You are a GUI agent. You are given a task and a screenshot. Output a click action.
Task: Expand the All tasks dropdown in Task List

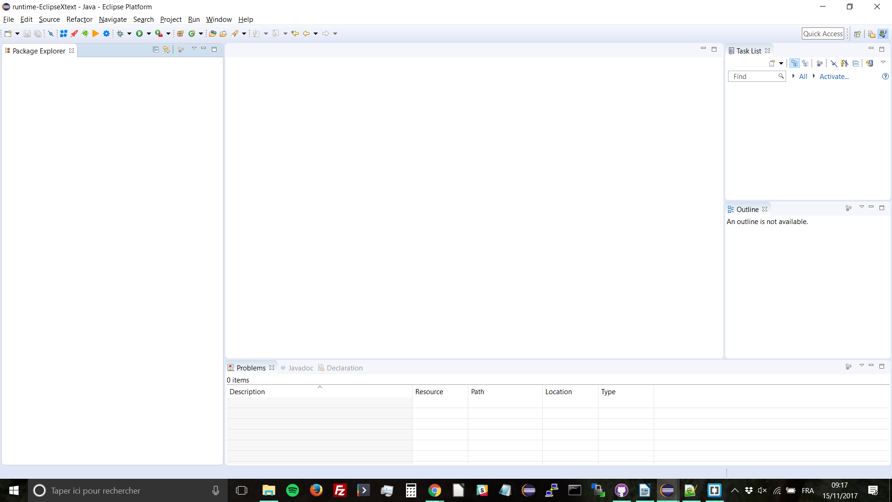(x=793, y=76)
